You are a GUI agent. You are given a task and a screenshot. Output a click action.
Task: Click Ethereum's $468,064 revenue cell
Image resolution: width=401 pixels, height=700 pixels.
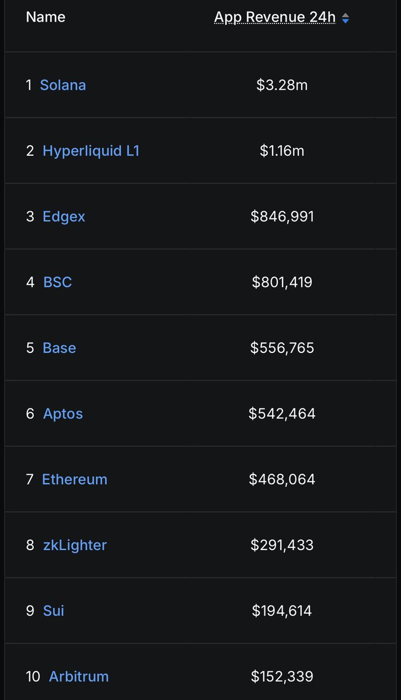[282, 480]
